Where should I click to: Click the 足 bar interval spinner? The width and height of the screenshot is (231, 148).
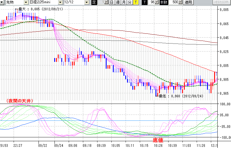[x=107, y=2]
